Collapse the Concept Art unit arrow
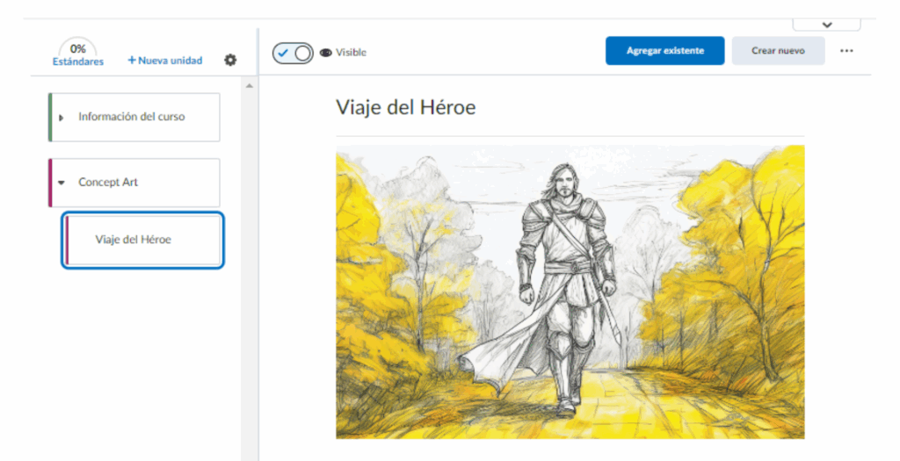The image size is (900, 461). tap(62, 183)
